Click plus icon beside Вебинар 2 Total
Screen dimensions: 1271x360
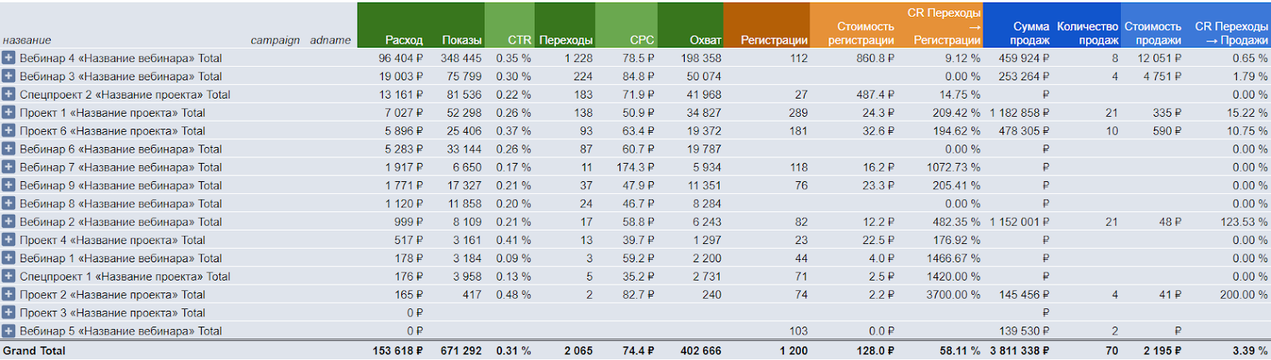[9, 222]
